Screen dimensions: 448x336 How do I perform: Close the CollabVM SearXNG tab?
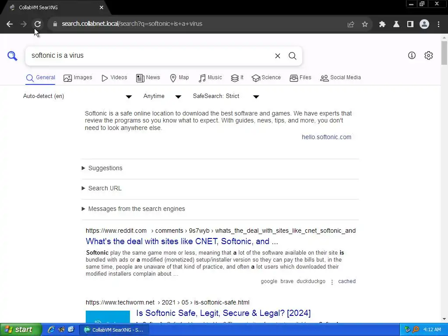point(101,8)
